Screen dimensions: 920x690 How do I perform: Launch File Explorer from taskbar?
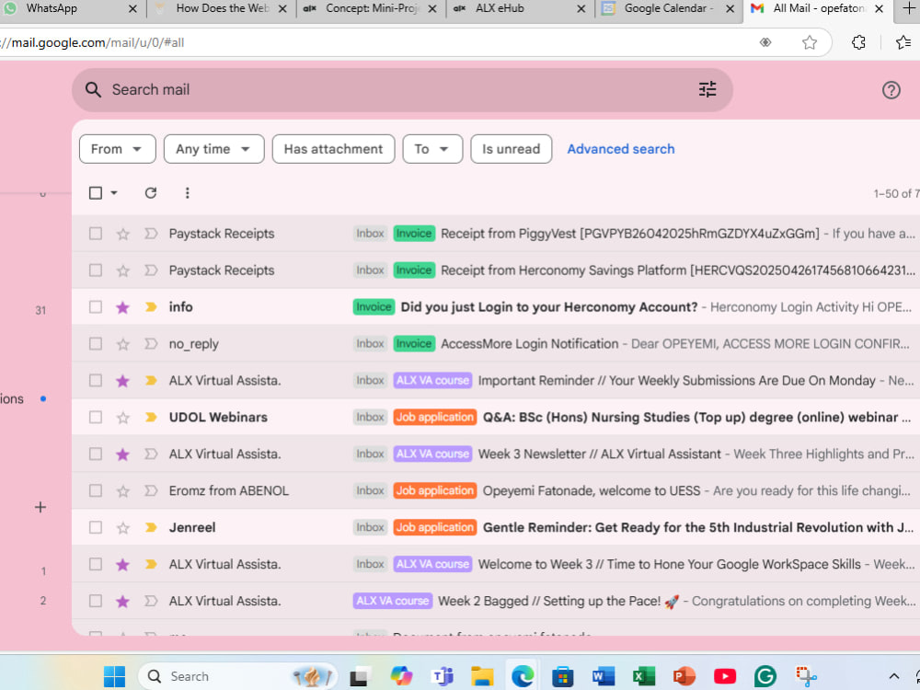pos(482,676)
